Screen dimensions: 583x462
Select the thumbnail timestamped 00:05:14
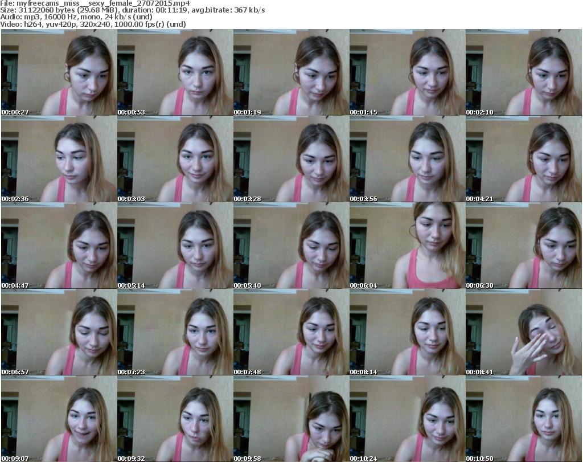[x=175, y=246]
